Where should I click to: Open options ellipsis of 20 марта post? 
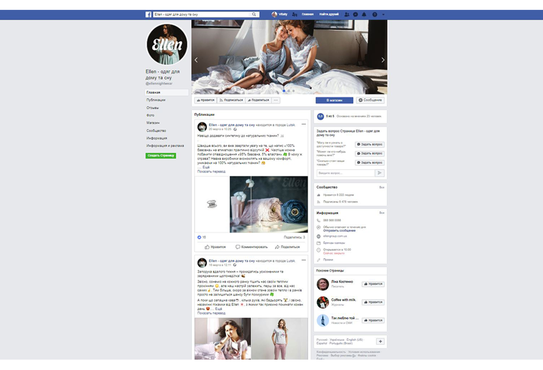[304, 124]
